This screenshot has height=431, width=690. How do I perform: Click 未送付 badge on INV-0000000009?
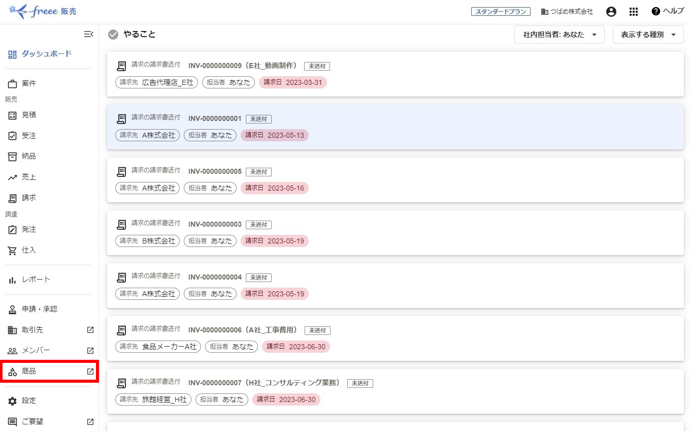click(x=317, y=66)
